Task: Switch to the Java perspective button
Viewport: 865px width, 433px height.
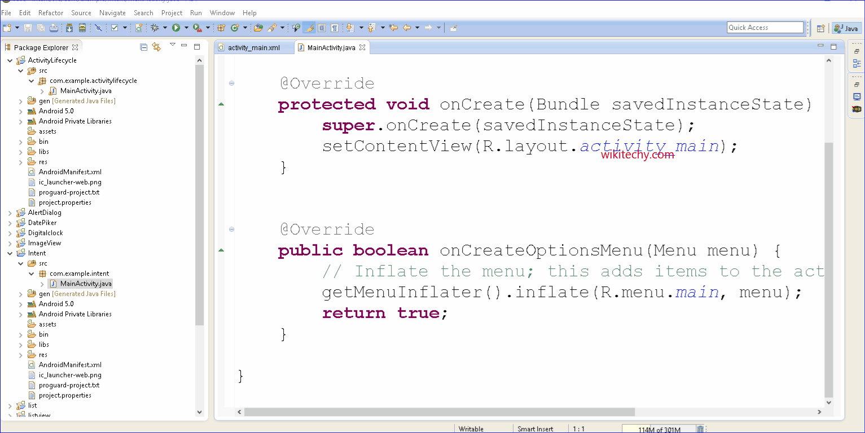Action: 846,28
